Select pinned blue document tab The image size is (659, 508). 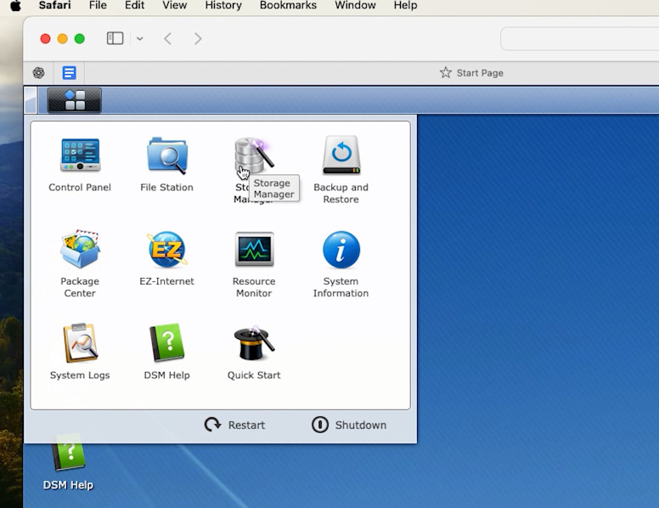[70, 73]
